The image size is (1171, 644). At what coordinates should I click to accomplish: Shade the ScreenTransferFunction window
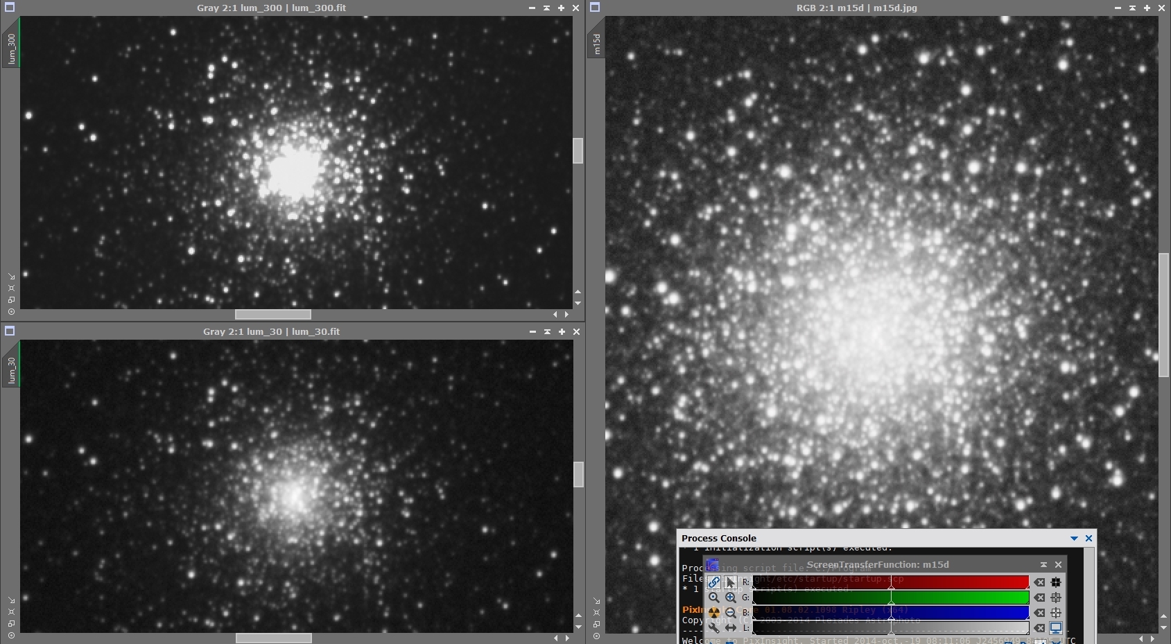click(1043, 565)
